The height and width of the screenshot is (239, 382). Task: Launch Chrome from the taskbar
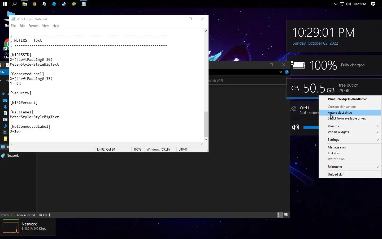click(34, 4)
